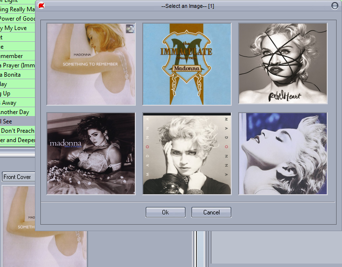Confirm selection with the Ok button

(x=165, y=212)
